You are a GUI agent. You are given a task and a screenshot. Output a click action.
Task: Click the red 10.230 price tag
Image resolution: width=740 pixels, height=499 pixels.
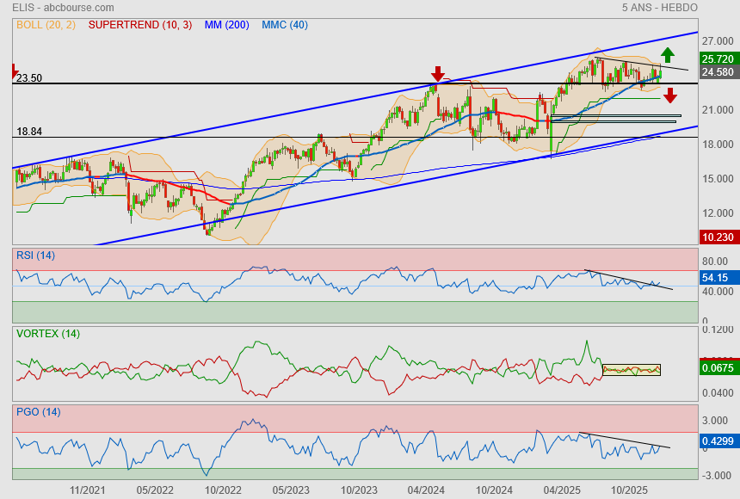[x=717, y=238]
